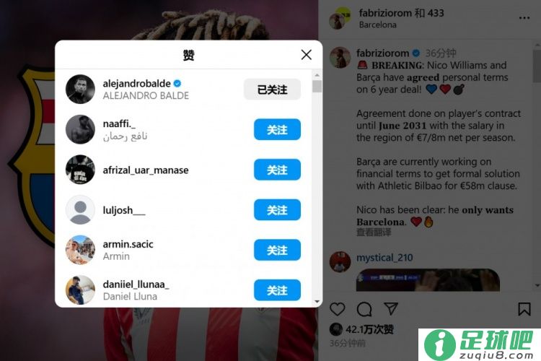
Task: Click 查看翻译 to see the translation
Action: pos(374,232)
